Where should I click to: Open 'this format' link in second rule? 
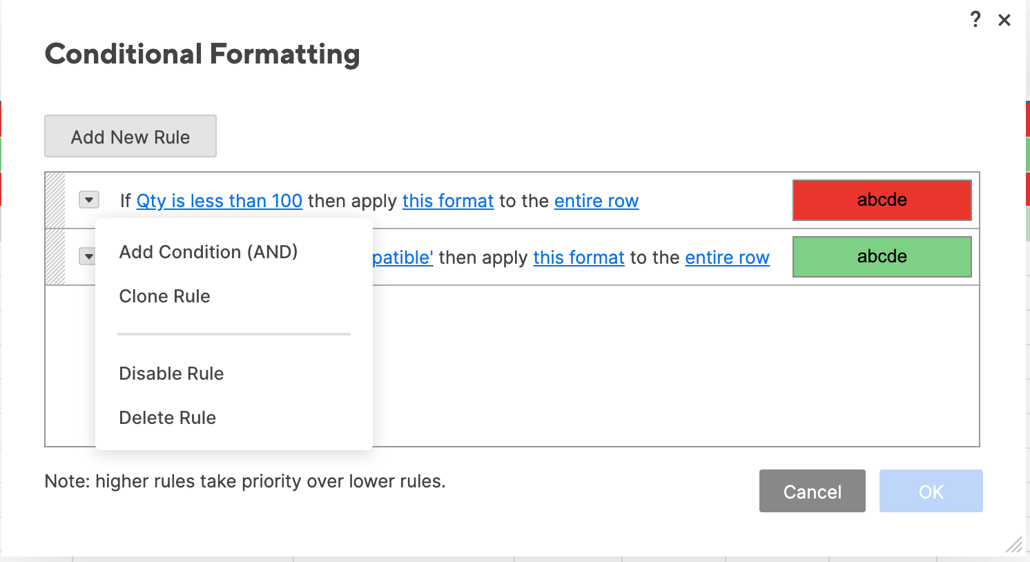(x=579, y=258)
